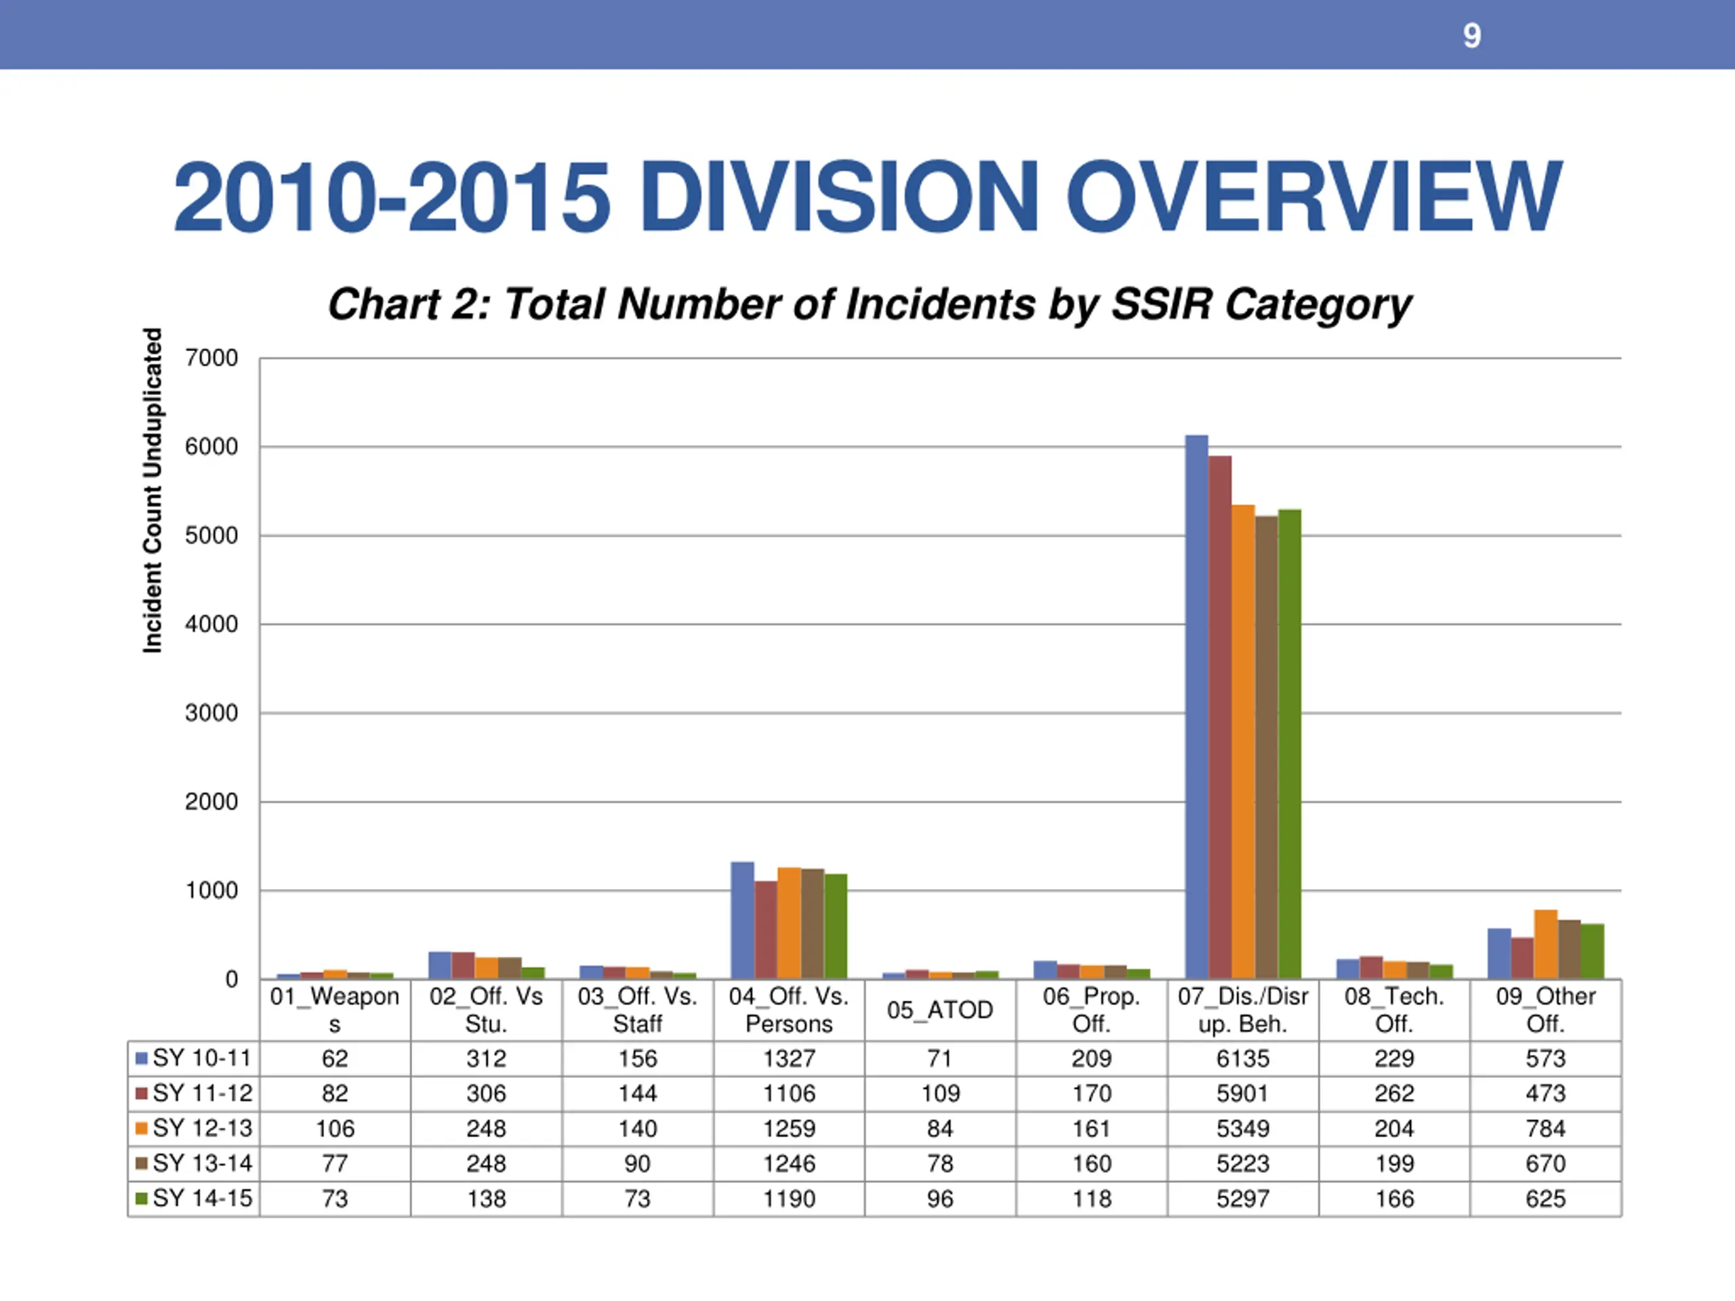Viewport: 1735px width, 1301px height.
Task: Click the SY 10-11 blue legend swatch
Action: coord(142,1058)
